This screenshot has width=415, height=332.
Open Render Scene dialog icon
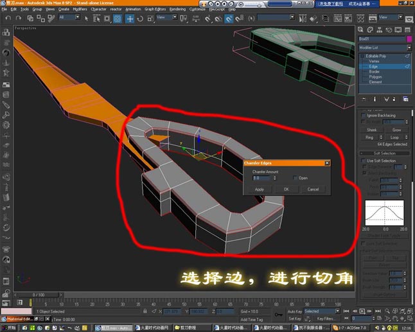(373, 19)
